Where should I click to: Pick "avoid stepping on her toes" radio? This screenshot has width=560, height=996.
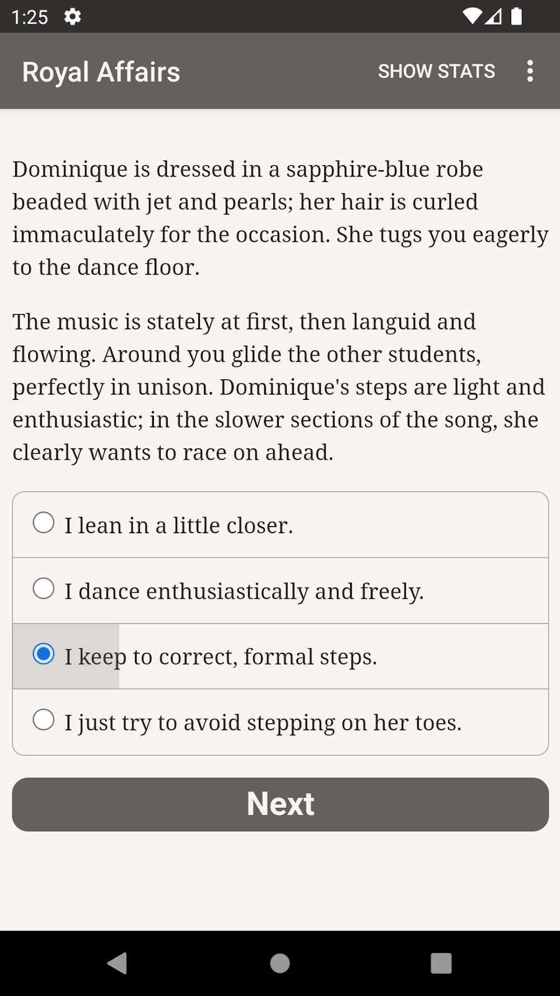[44, 720]
